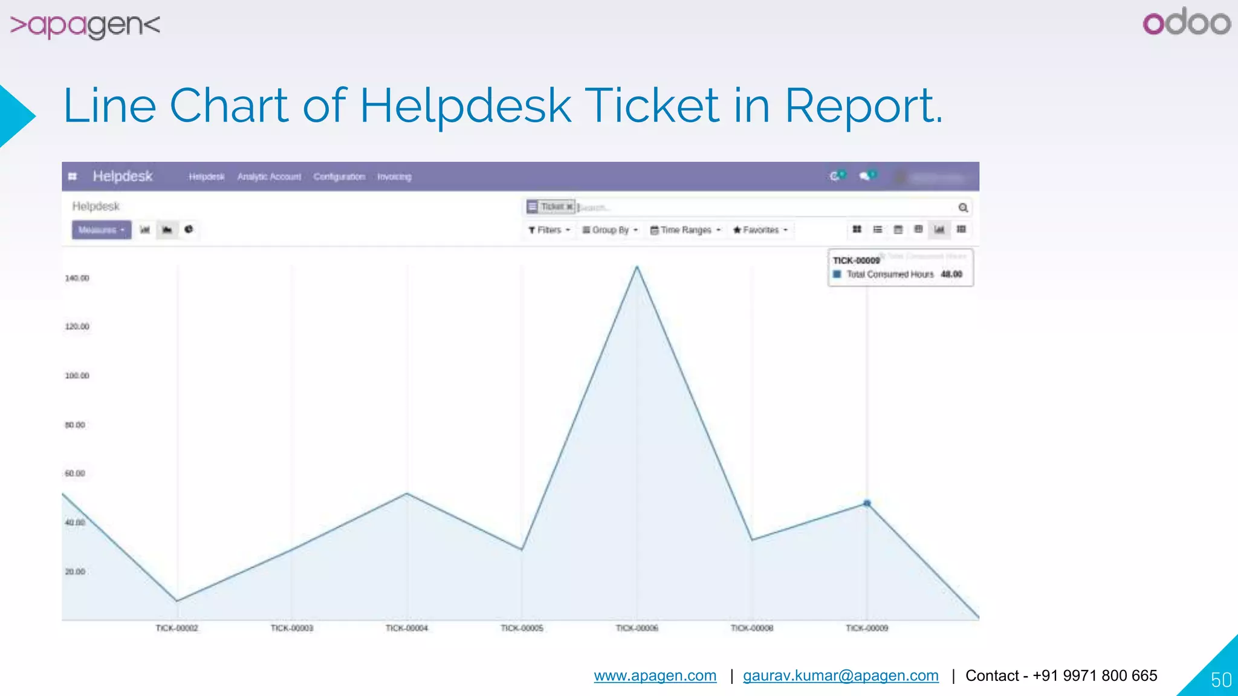Open the Invoicing menu
This screenshot has width=1238, height=696.
click(x=394, y=176)
